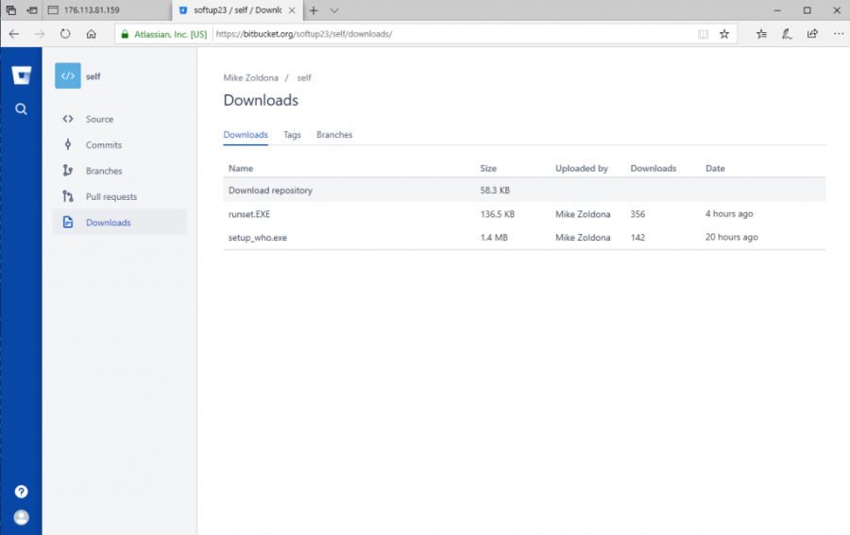850x535 pixels.
Task: Expand the tab list chevron
Action: (x=334, y=10)
